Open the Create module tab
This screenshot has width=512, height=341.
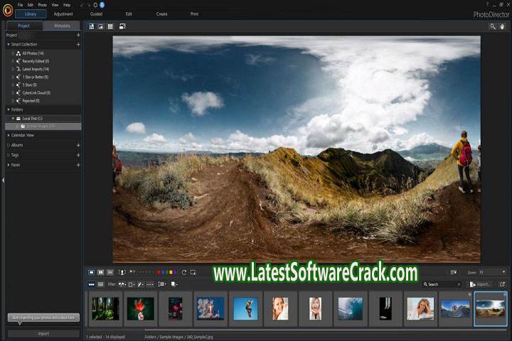coord(161,14)
